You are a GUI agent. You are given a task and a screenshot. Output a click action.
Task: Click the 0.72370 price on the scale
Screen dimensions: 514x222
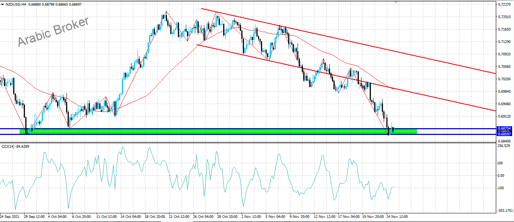click(x=505, y=5)
